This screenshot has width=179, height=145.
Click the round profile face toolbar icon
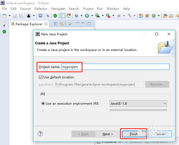pos(29,16)
